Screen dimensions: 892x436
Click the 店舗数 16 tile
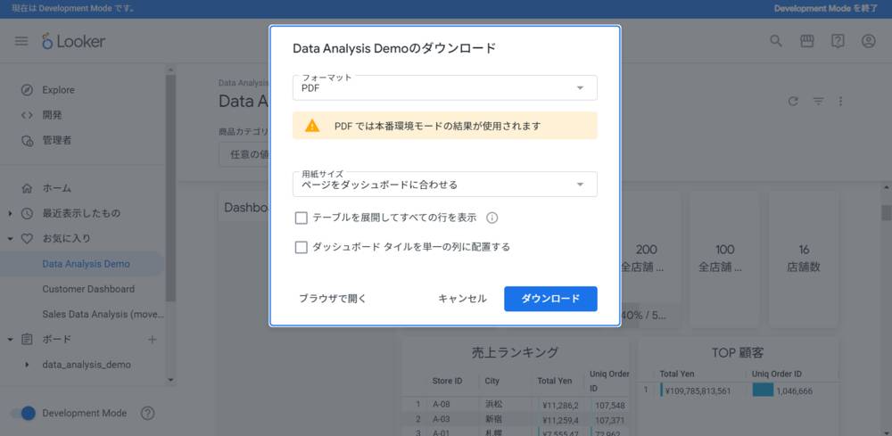click(x=804, y=259)
